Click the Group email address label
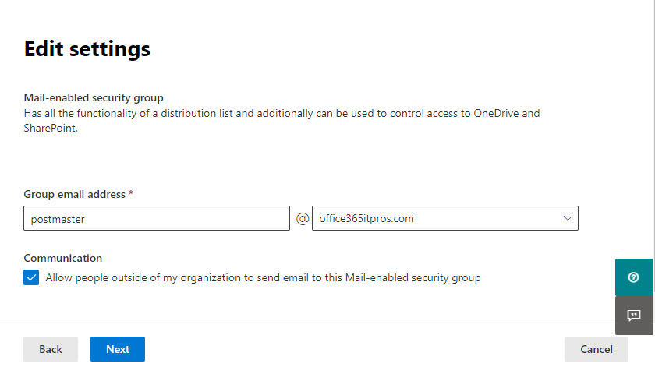The image size is (655, 374). point(74,194)
